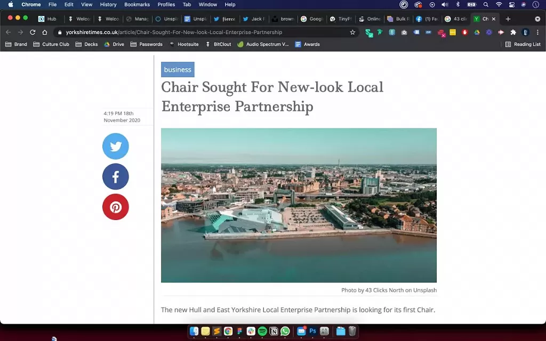Pin article to Pinterest
546x341 pixels.
(x=116, y=207)
